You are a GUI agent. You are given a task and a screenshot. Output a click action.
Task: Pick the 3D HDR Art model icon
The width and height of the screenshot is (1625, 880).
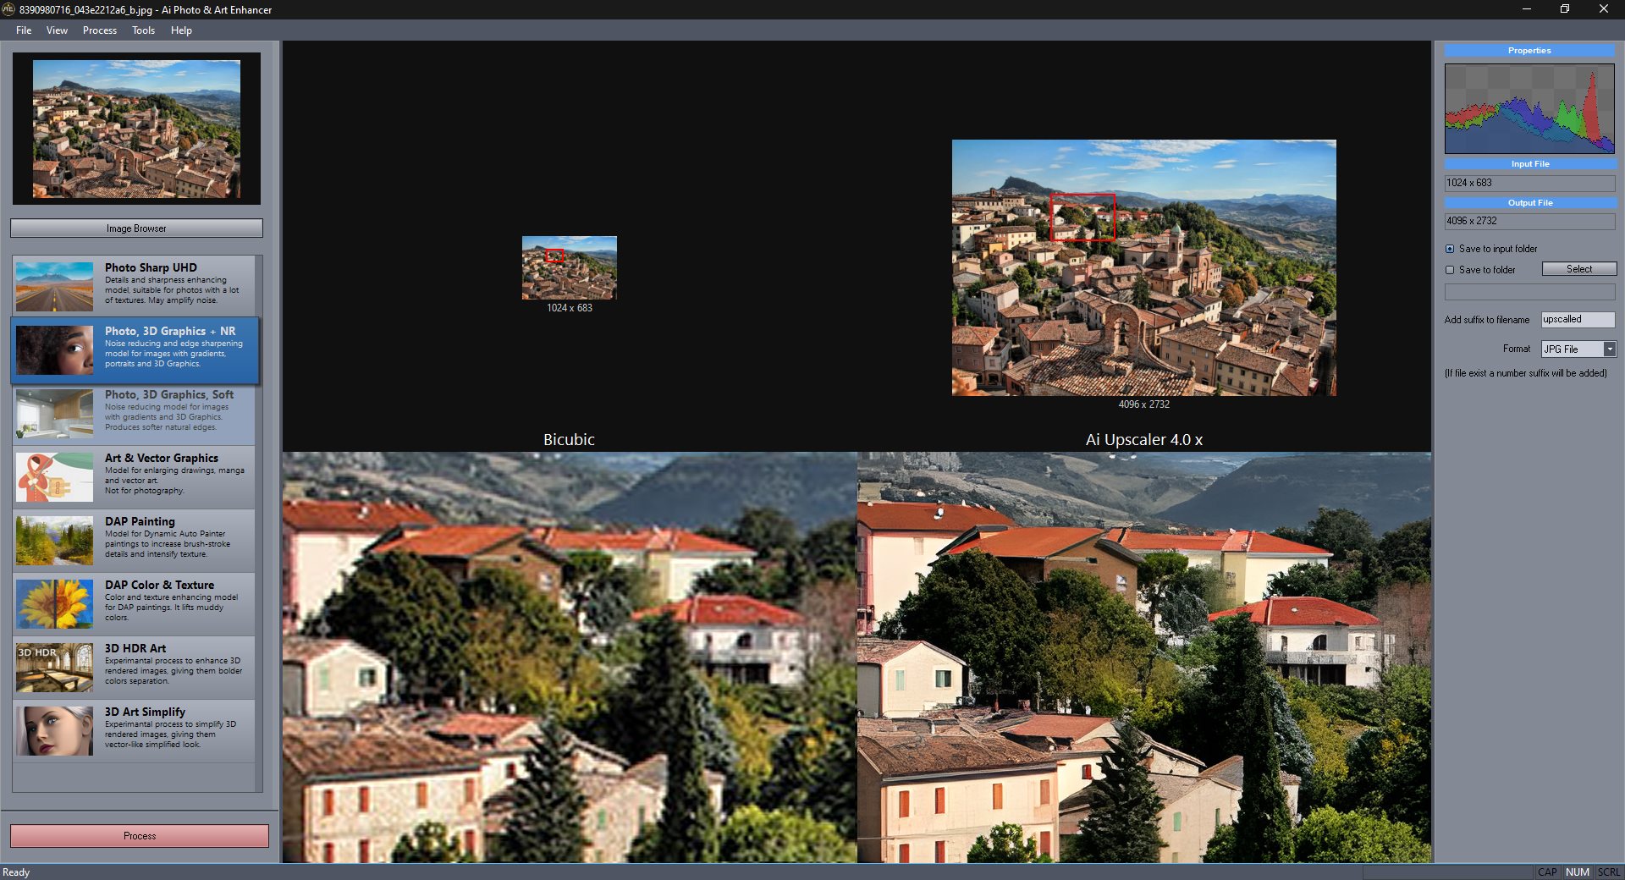click(54, 667)
